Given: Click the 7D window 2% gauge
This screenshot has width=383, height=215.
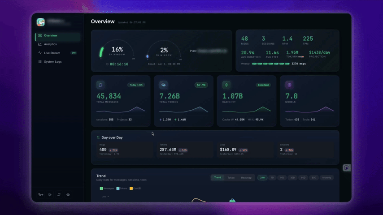Looking at the screenshot, I should tap(164, 51).
